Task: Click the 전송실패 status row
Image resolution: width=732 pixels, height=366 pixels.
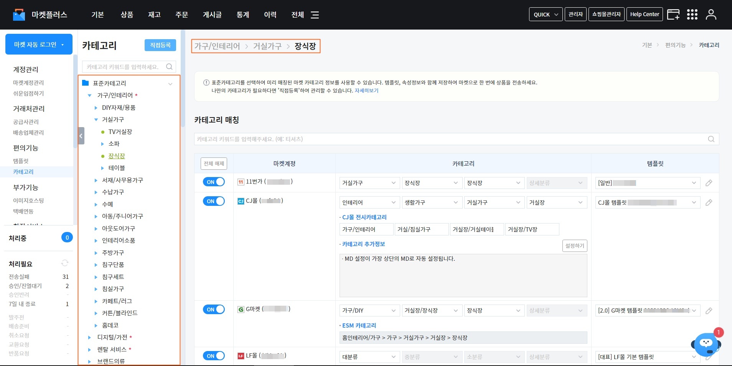Action: [38, 277]
